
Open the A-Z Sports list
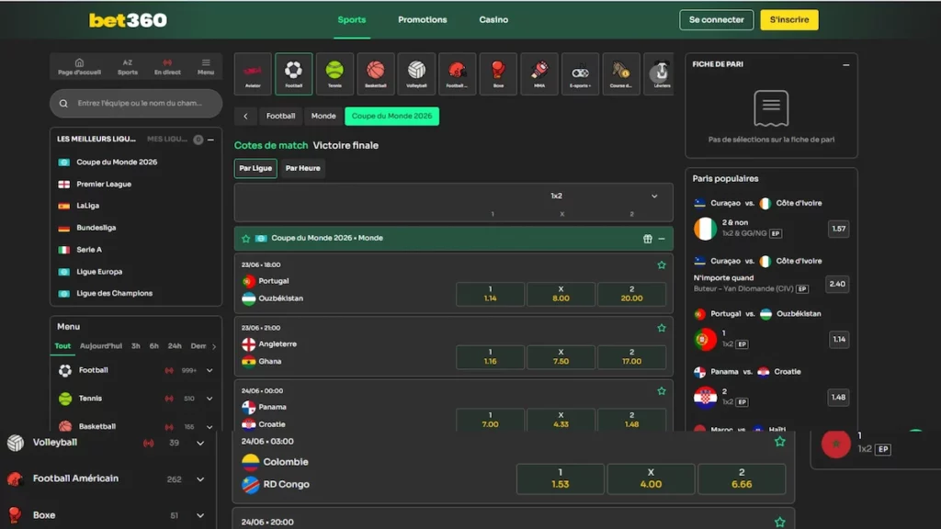click(127, 66)
